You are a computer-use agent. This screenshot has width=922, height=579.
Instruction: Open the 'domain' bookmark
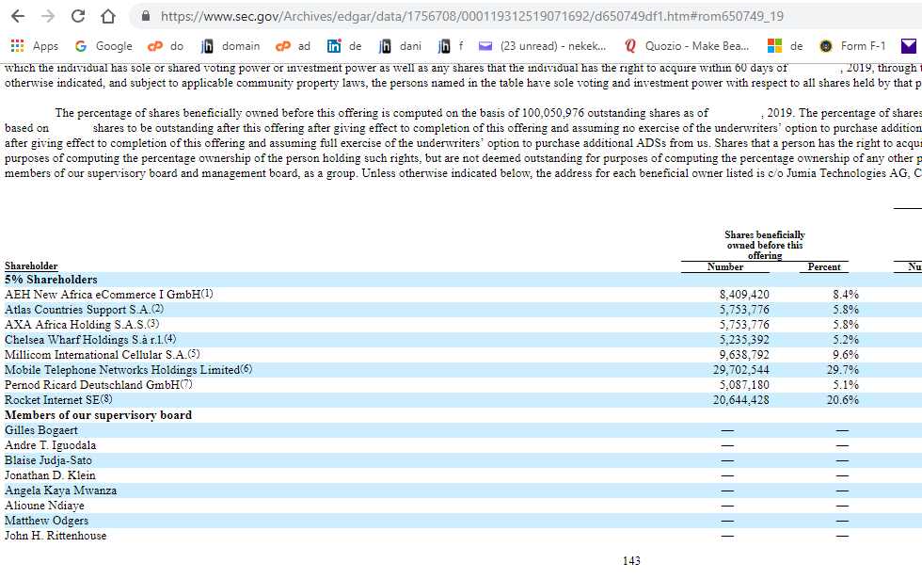click(x=231, y=46)
